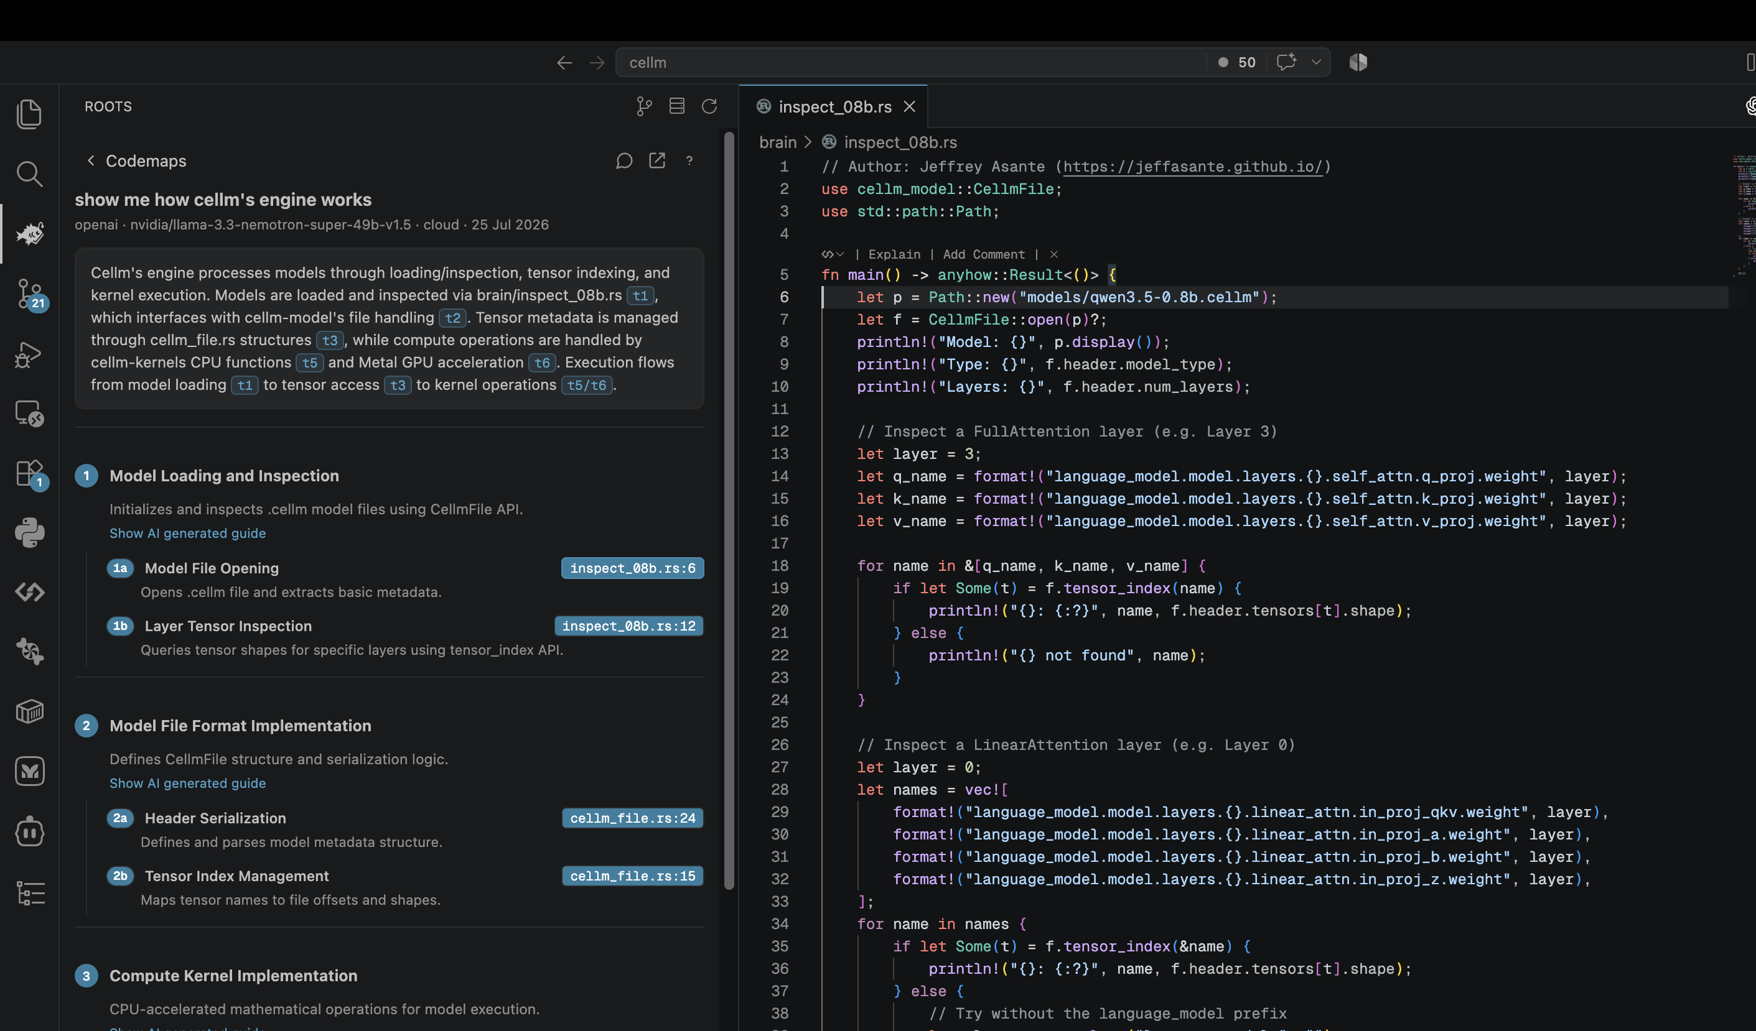
Task: Click the t5/t6 tag in summary
Action: (x=587, y=384)
